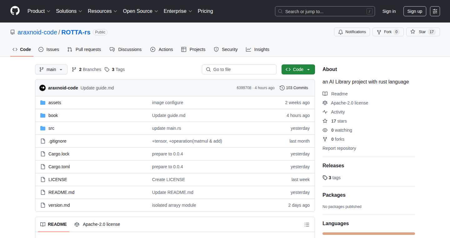This screenshot has height=238, width=450.
Task: Switch to the Projects tab
Action: 193,49
